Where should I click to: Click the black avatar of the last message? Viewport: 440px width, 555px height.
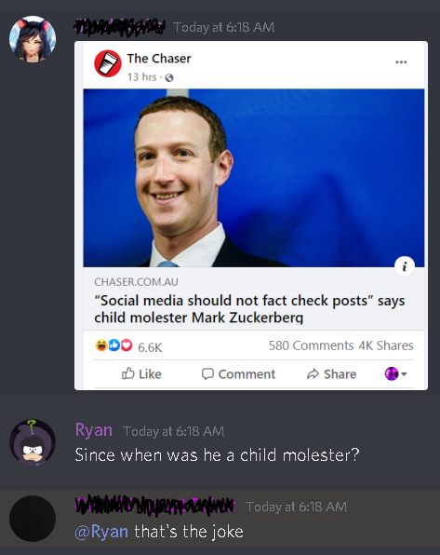pyautogui.click(x=33, y=519)
